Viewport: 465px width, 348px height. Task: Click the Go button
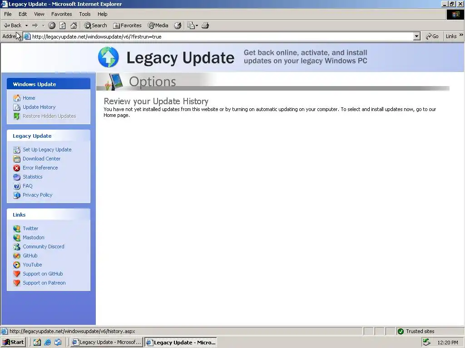tap(432, 36)
